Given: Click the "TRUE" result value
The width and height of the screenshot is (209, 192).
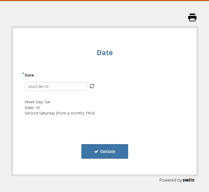Looking at the screenshot, I should click(90, 113).
